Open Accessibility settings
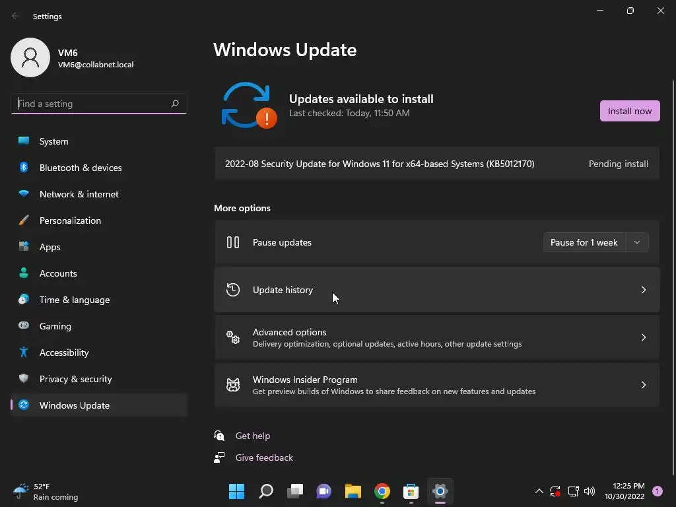676x507 pixels. point(99,353)
